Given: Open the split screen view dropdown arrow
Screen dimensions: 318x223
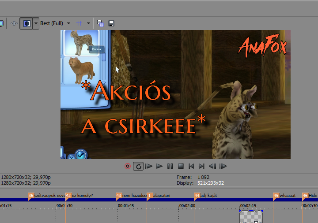Looking at the screenshot, I should (36, 23).
